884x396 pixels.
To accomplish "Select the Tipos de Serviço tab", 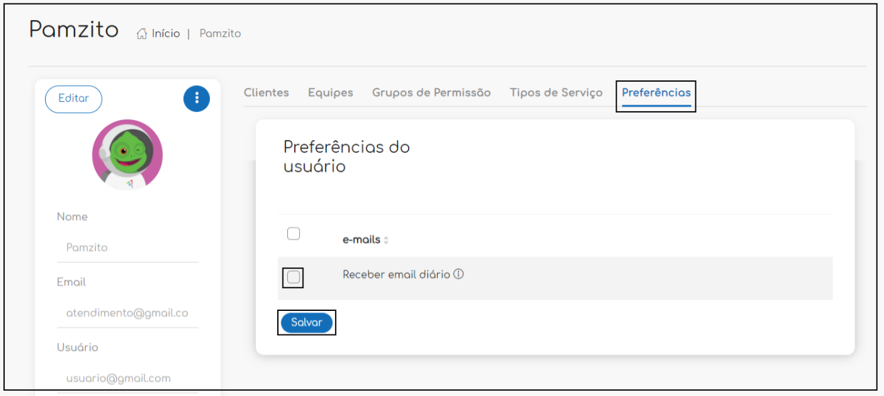I will tap(556, 92).
